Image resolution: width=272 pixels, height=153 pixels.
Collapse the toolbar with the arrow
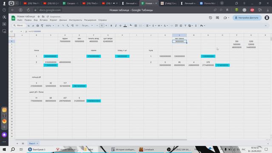[x=266, y=25]
